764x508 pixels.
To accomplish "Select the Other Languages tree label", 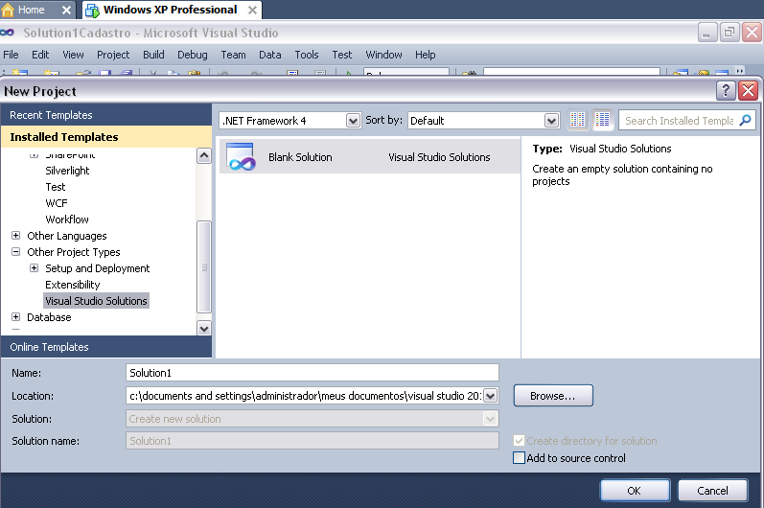I will (x=67, y=236).
